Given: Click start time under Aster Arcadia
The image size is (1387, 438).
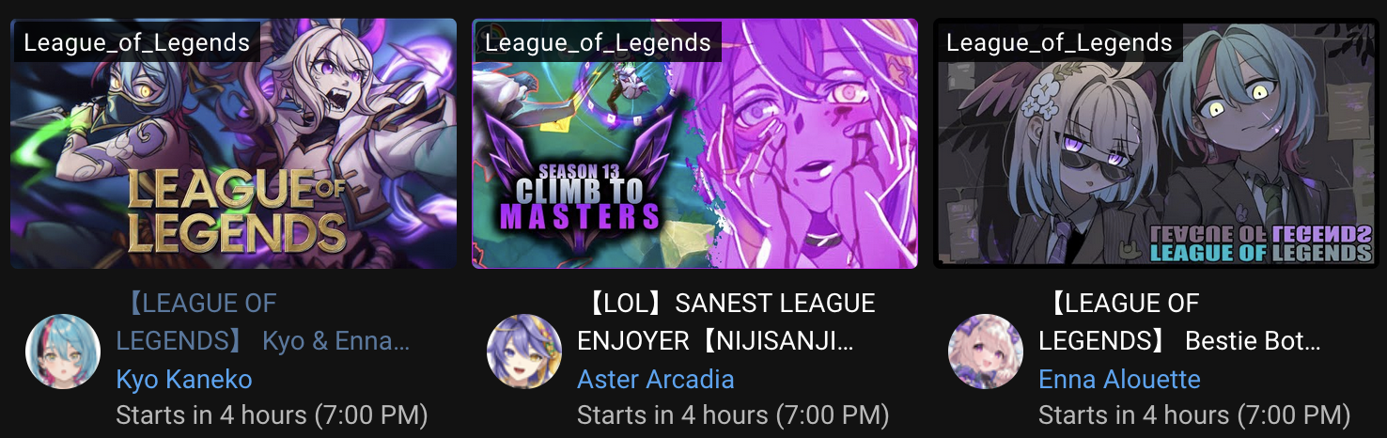Looking at the screenshot, I should (733, 415).
